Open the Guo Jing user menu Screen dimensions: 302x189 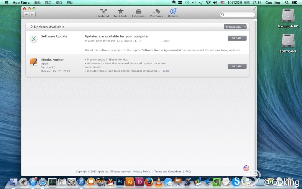[273, 2]
